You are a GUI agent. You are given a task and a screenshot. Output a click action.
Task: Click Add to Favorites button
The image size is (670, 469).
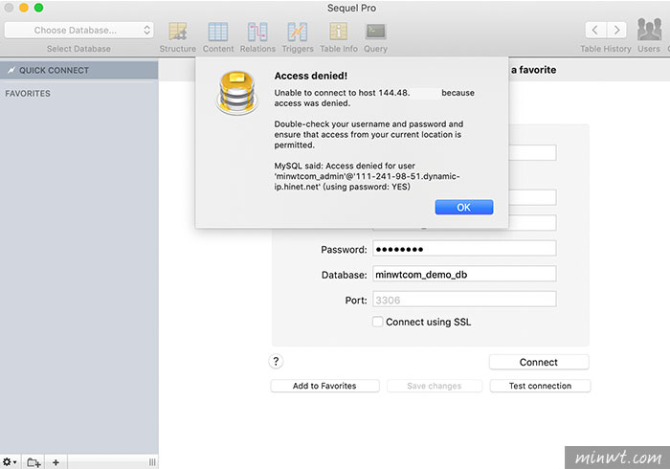pos(324,386)
